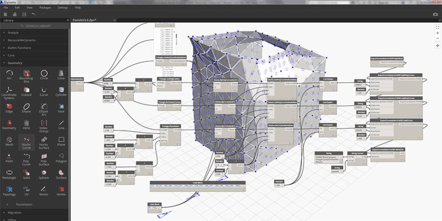Create a new file from toolbar

[5, 14]
